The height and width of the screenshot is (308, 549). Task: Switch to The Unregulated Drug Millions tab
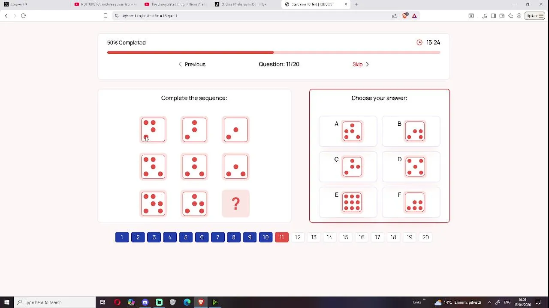pyautogui.click(x=175, y=4)
